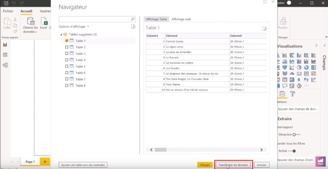Select the gauge visualization

click(x=292, y=73)
